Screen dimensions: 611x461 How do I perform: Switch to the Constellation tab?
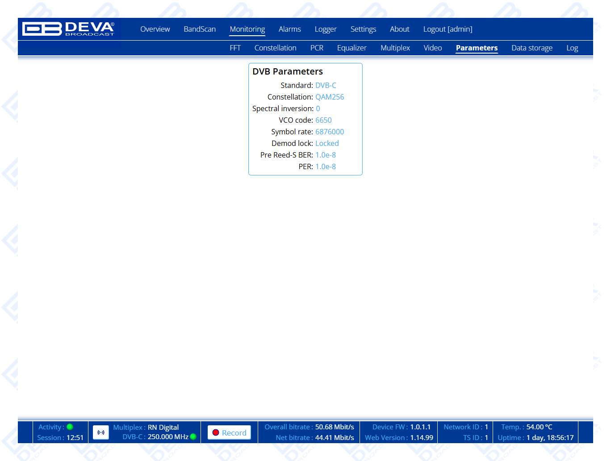tap(275, 48)
